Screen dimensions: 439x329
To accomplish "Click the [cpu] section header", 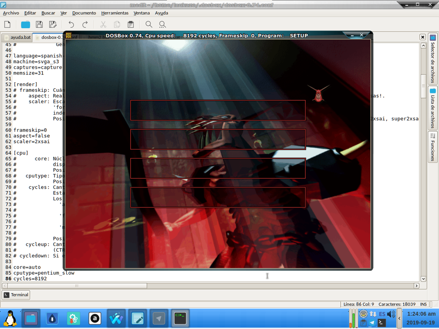I will pos(21,153).
